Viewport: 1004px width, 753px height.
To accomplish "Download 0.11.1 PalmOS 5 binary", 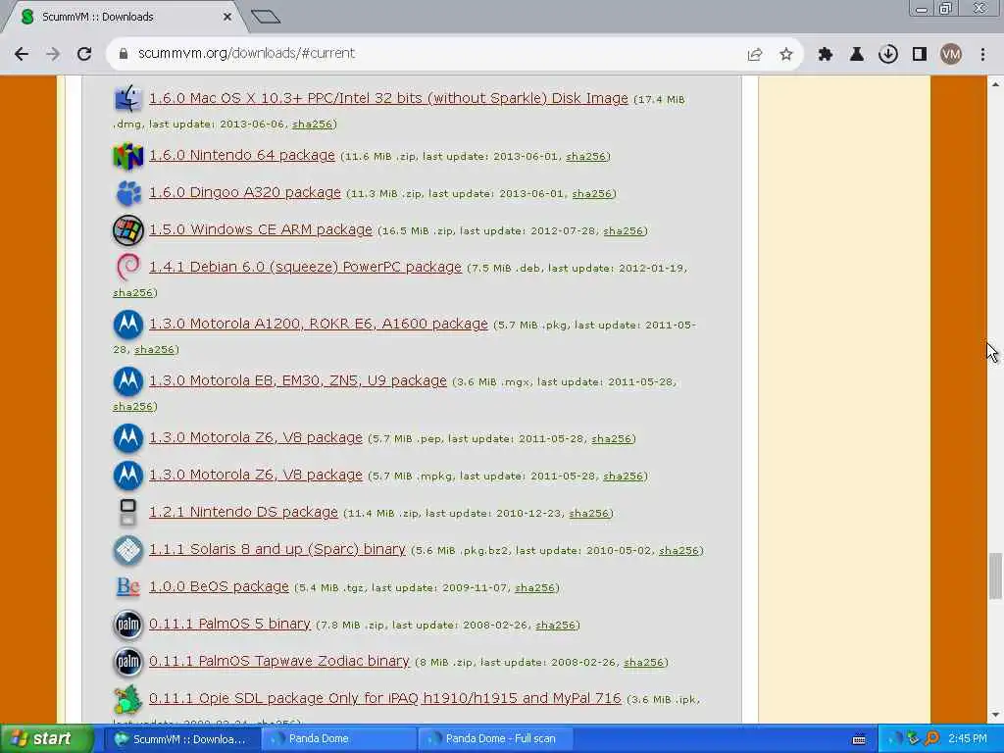I will pos(229,625).
